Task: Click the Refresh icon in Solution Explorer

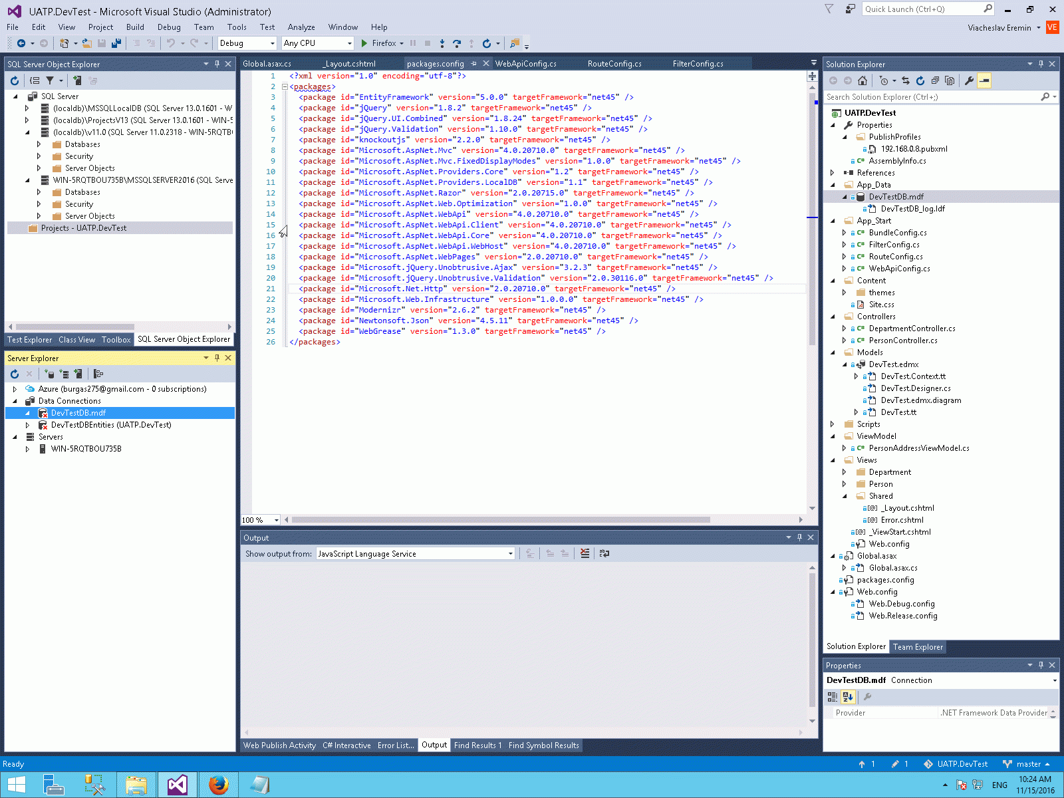Action: click(920, 80)
